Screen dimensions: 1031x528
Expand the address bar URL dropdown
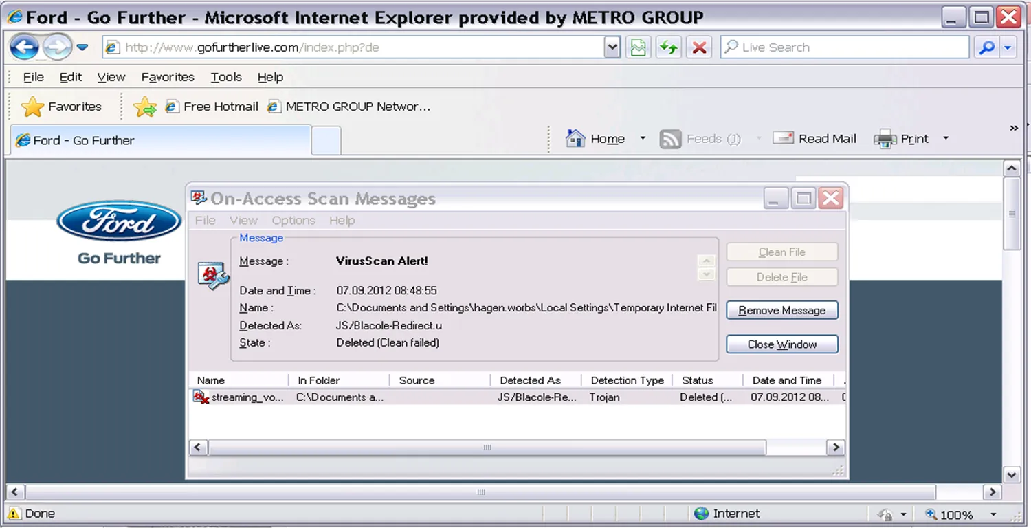612,47
